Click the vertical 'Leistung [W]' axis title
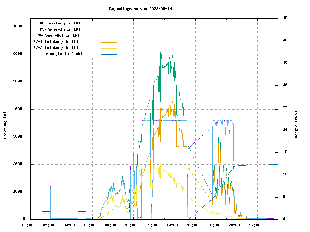Viewport: 310px width, 232px height. pos(5,125)
